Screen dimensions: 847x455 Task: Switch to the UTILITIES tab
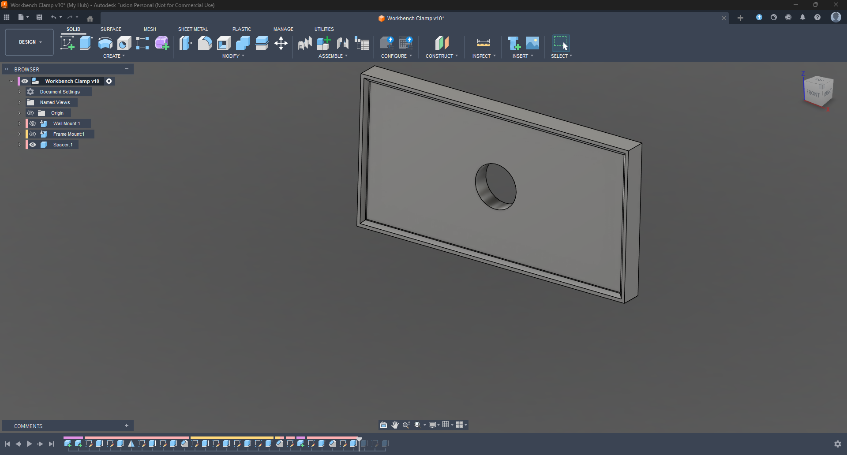pos(324,29)
